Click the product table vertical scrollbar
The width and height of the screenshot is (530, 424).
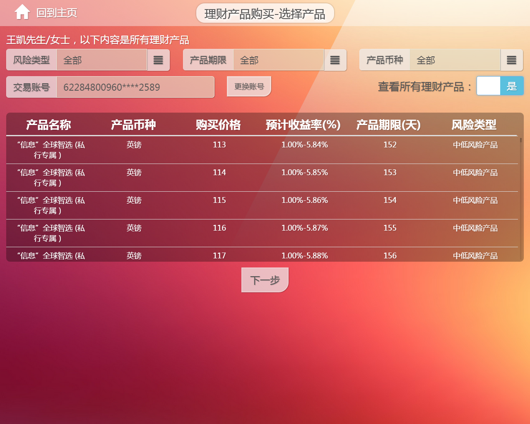pos(520,199)
